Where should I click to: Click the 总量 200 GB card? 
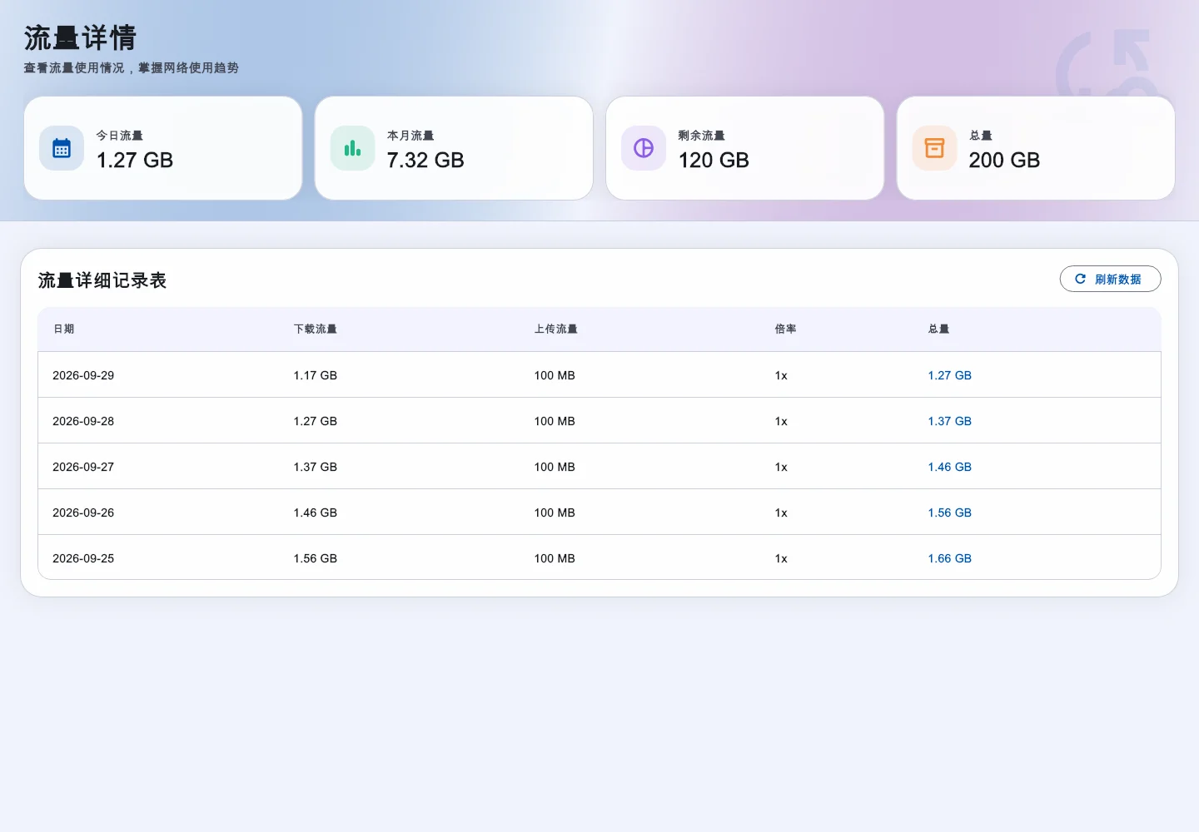1036,148
